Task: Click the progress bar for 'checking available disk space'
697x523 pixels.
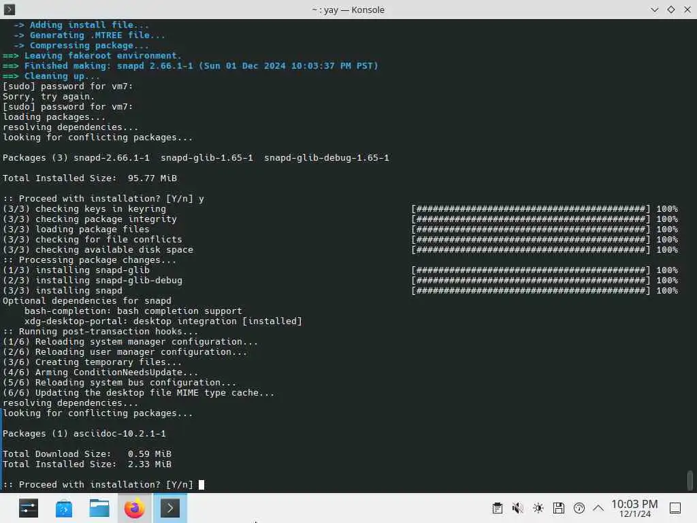Action: 530,249
